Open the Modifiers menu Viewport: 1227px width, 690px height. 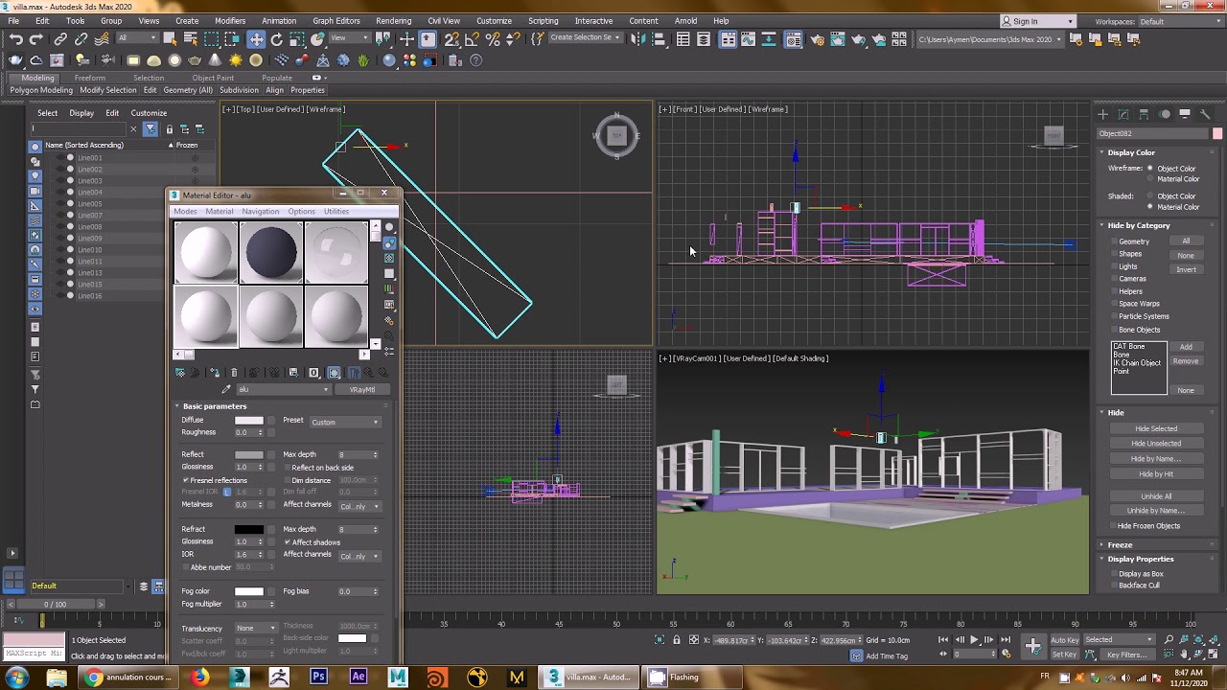(230, 21)
